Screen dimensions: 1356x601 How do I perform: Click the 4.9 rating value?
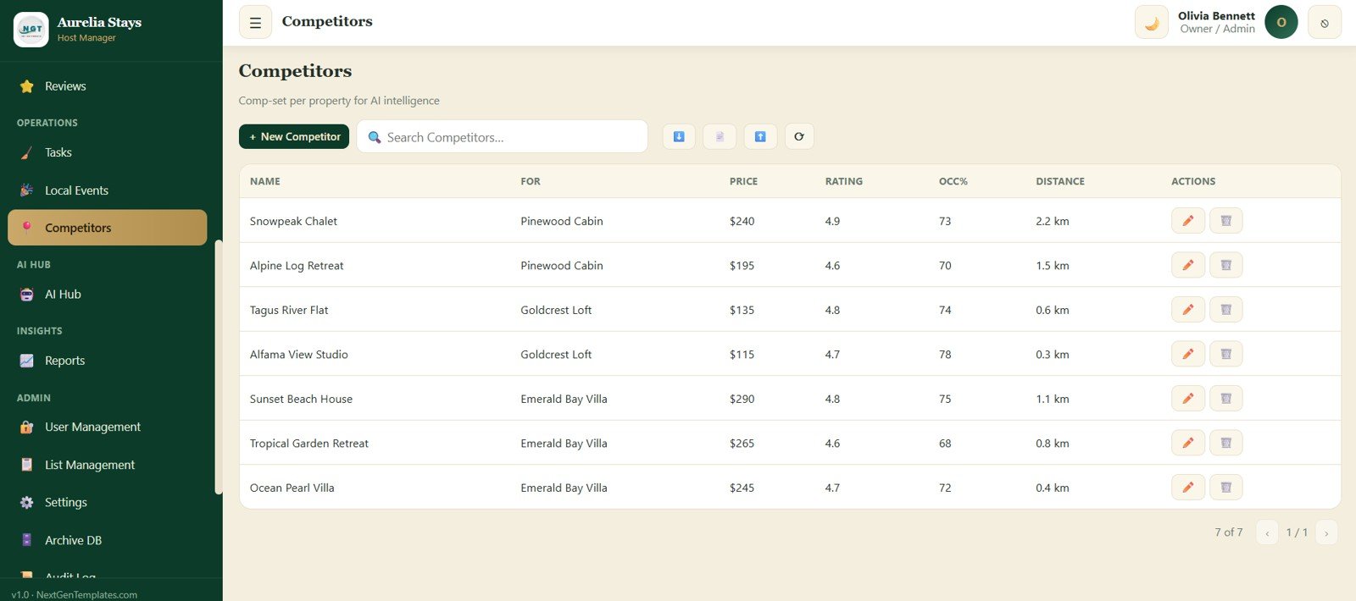(x=832, y=221)
